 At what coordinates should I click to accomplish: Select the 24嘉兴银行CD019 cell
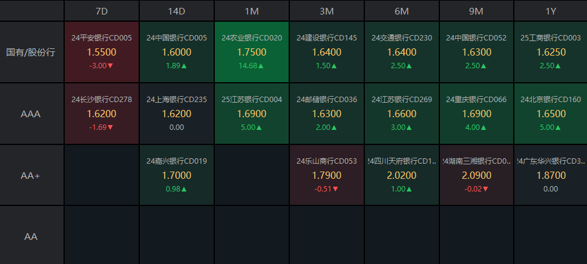177,175
